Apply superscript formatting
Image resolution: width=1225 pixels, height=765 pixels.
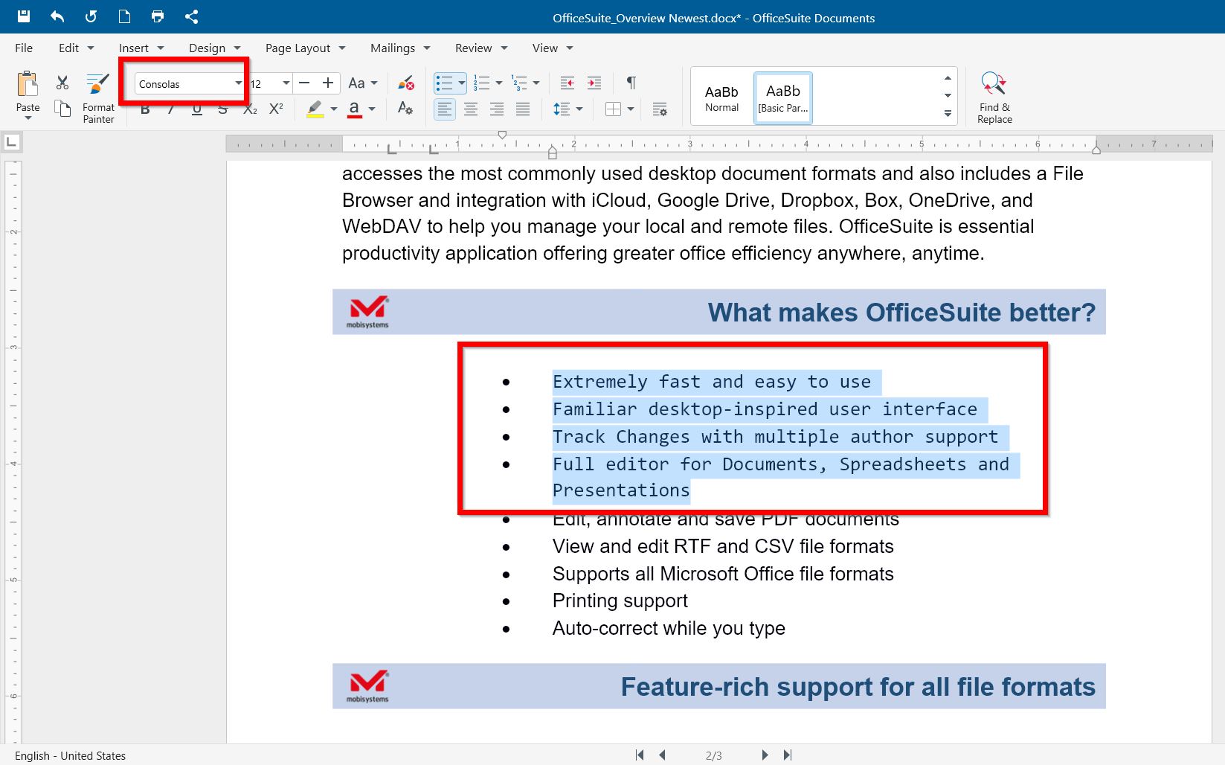[x=276, y=109]
